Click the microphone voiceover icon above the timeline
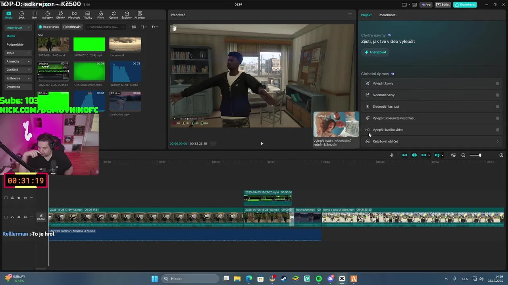 392,155
